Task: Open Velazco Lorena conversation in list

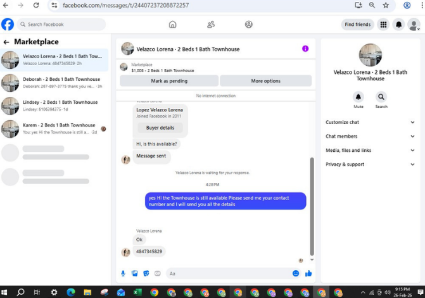Action: coord(54,60)
